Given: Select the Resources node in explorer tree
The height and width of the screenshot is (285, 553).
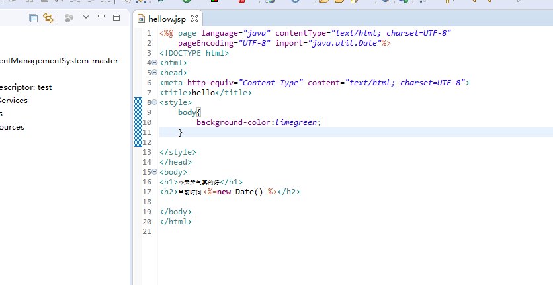Looking at the screenshot, I should pos(12,127).
